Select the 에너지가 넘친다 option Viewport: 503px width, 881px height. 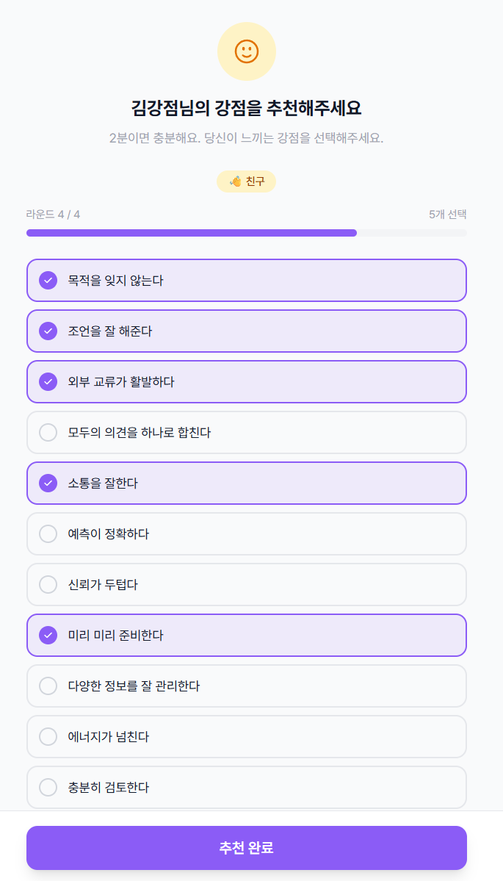click(247, 736)
